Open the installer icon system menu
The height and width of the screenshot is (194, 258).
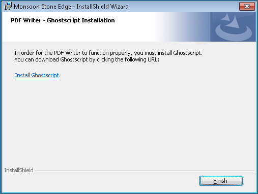[x=8, y=7]
